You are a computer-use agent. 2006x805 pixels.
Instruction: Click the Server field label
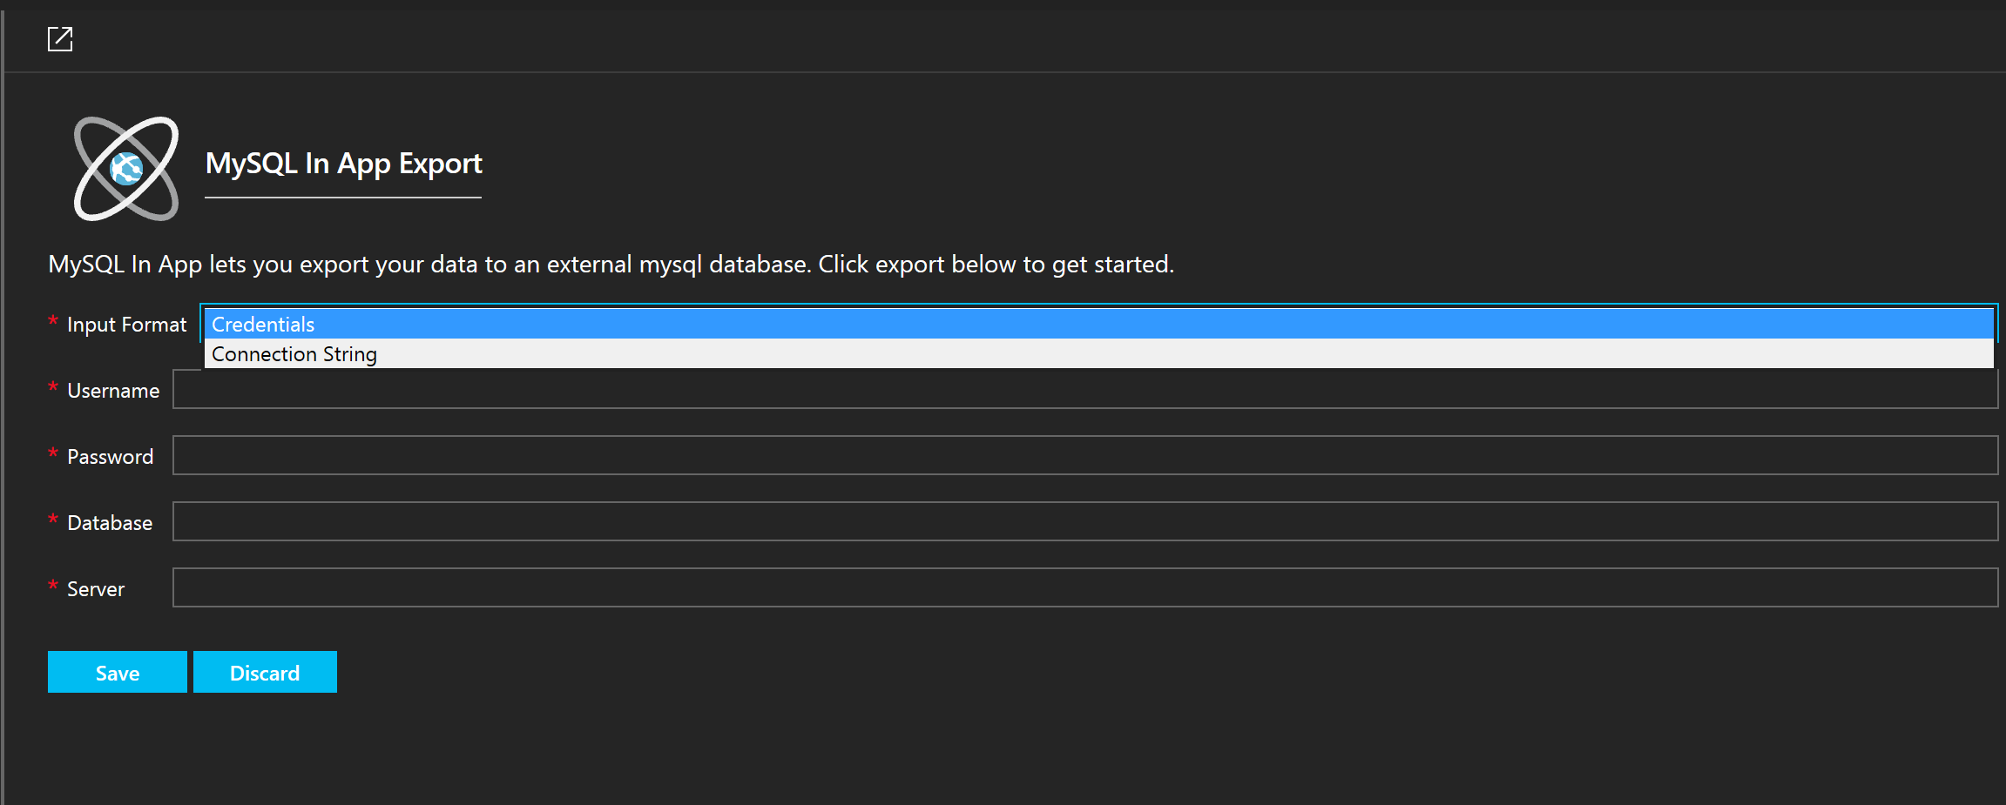click(96, 589)
